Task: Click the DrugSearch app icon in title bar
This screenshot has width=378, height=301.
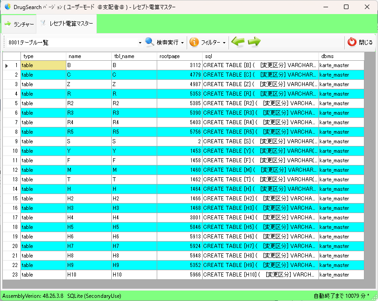Action: 8,7
